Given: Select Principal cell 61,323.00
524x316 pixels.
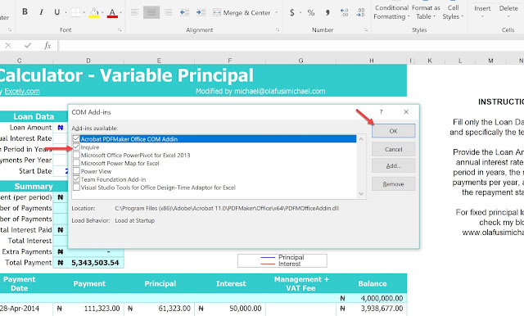Looking at the screenshot, I should (159, 309).
